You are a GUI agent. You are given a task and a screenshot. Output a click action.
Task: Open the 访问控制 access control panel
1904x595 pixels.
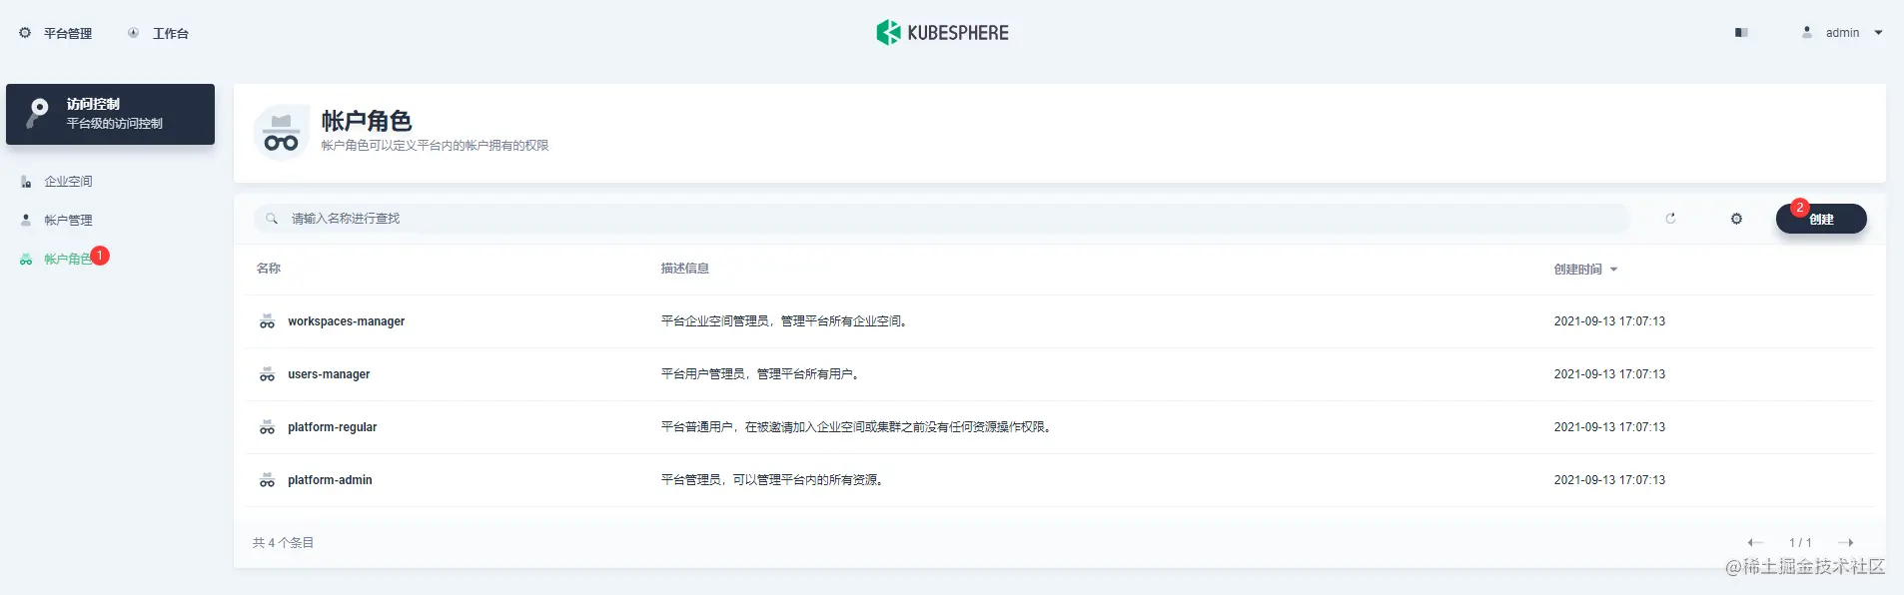(110, 114)
